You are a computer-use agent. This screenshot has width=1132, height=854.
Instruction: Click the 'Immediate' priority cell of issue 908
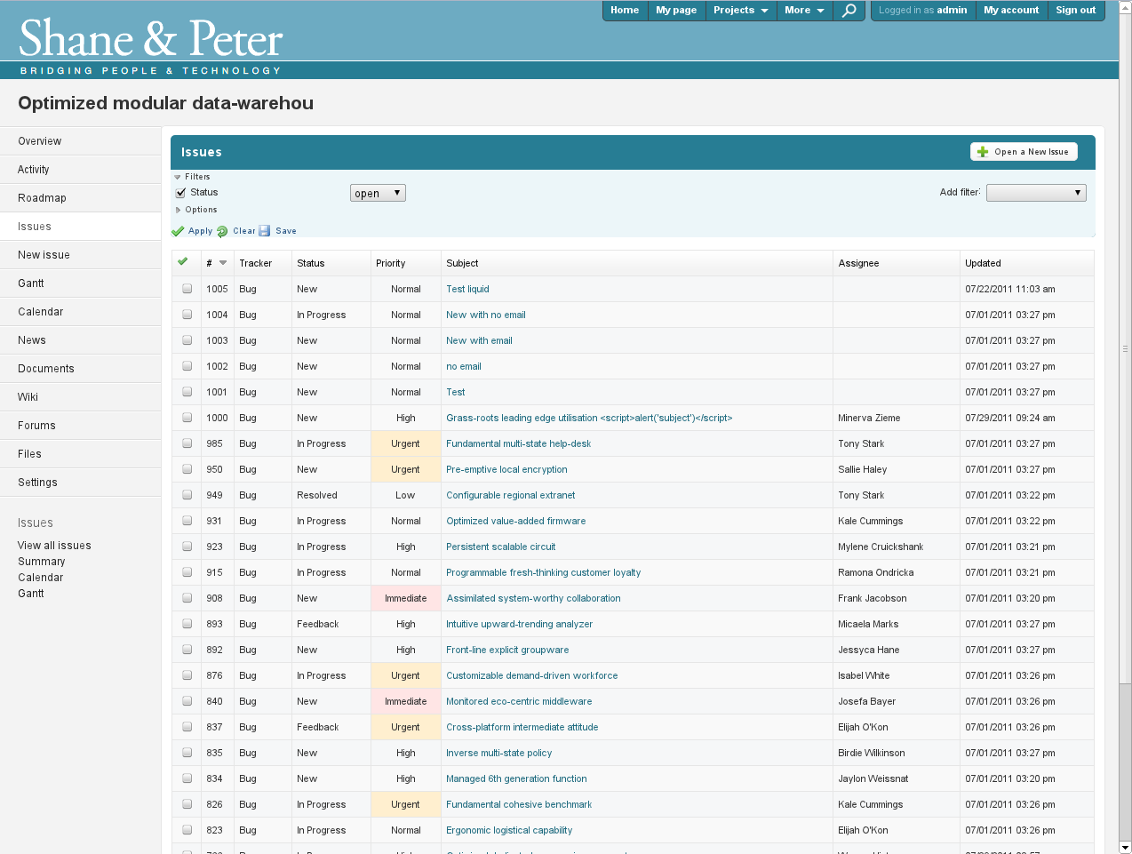(406, 598)
